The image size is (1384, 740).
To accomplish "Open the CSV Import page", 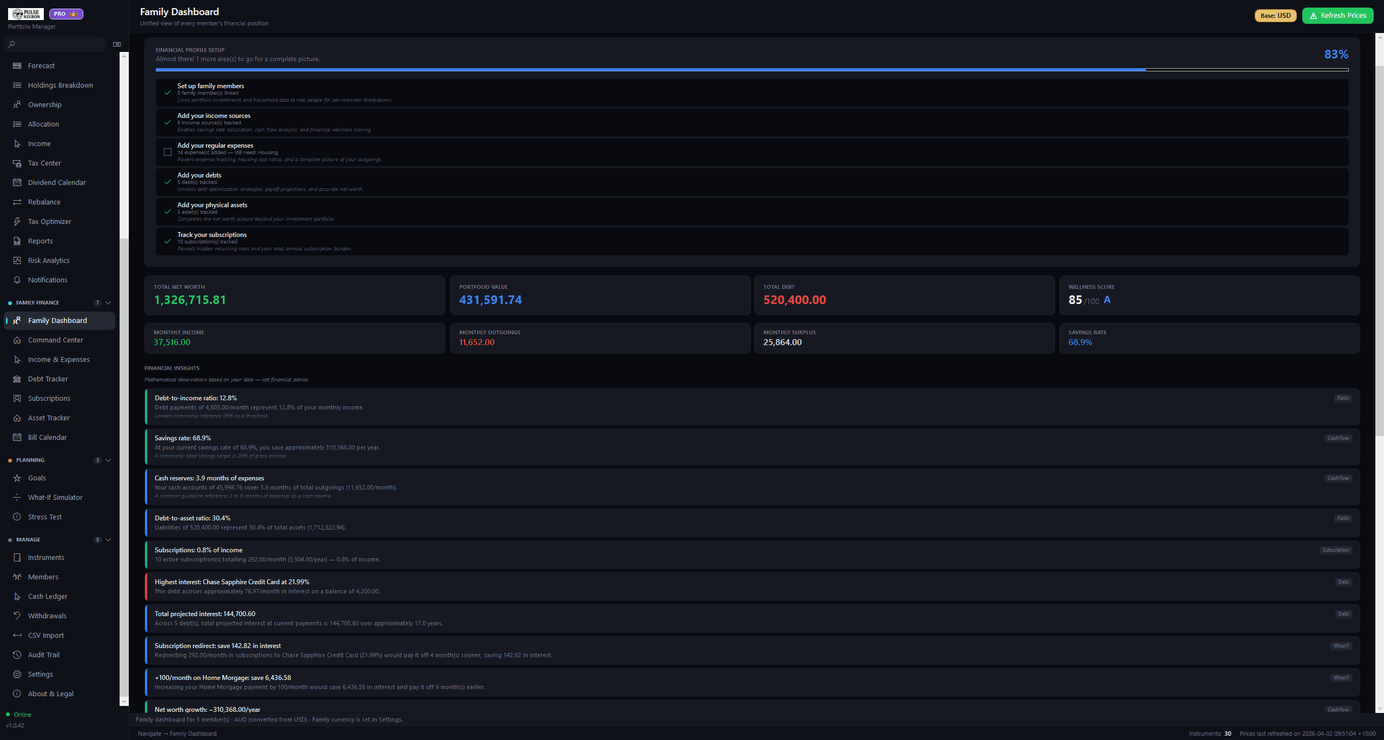I will tap(46, 635).
